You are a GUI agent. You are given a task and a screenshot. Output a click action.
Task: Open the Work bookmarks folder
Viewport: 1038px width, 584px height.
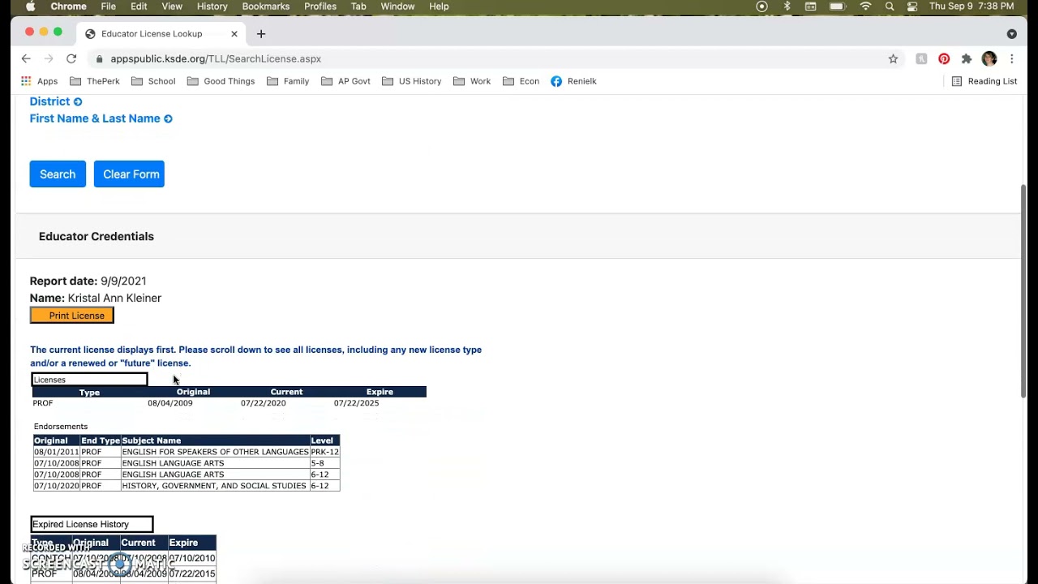(x=472, y=81)
